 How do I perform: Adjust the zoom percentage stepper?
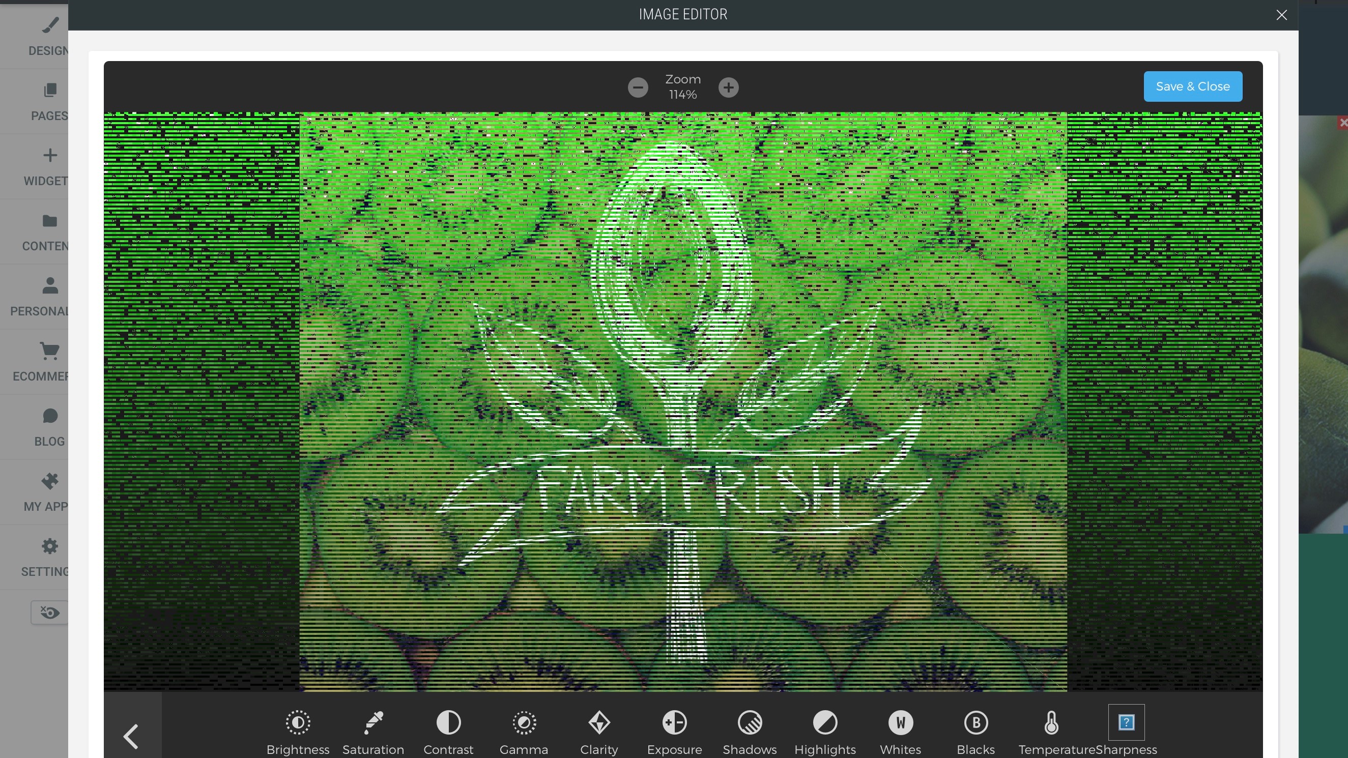pyautogui.click(x=729, y=87)
